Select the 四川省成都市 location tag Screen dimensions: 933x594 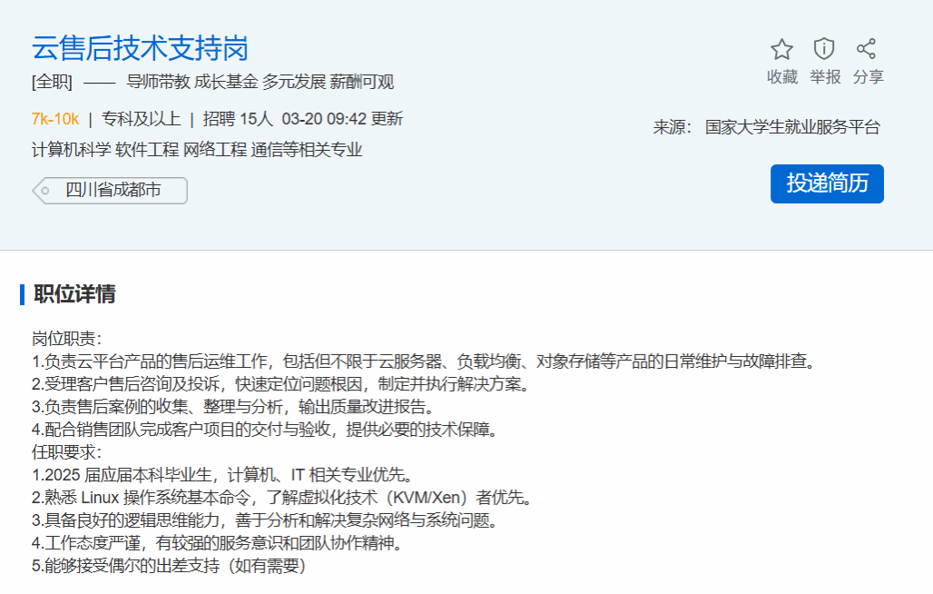click(x=113, y=191)
